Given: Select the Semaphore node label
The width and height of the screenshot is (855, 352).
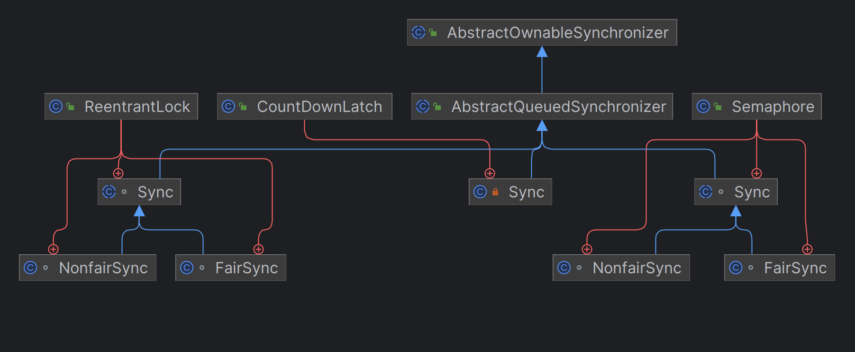Looking at the screenshot, I should point(773,106).
